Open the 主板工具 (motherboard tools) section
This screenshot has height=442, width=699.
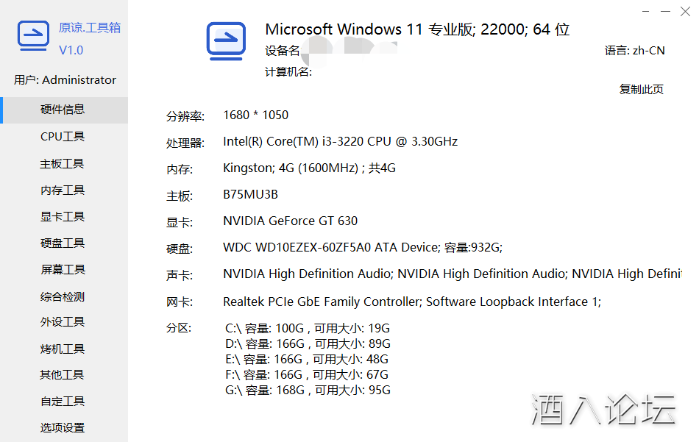pos(62,163)
